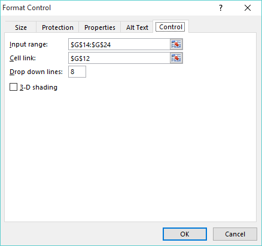
Task: Click the range selector icon beside Cell link
Action: (176, 58)
